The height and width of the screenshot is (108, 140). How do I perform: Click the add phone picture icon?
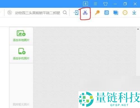coord(22,51)
